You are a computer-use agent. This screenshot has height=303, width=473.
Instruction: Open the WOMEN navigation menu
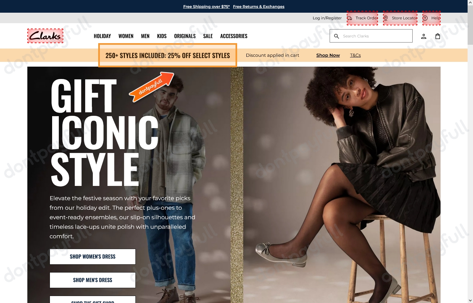coord(126,36)
